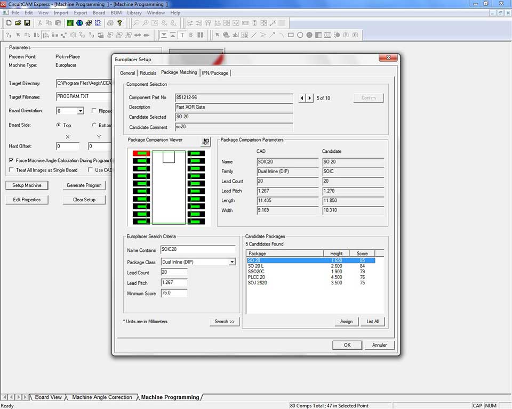Open the Package Class dropdown
The height and width of the screenshot is (409, 512).
[232, 262]
